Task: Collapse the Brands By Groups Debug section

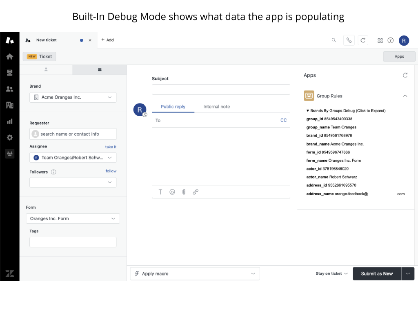Action: (x=345, y=110)
